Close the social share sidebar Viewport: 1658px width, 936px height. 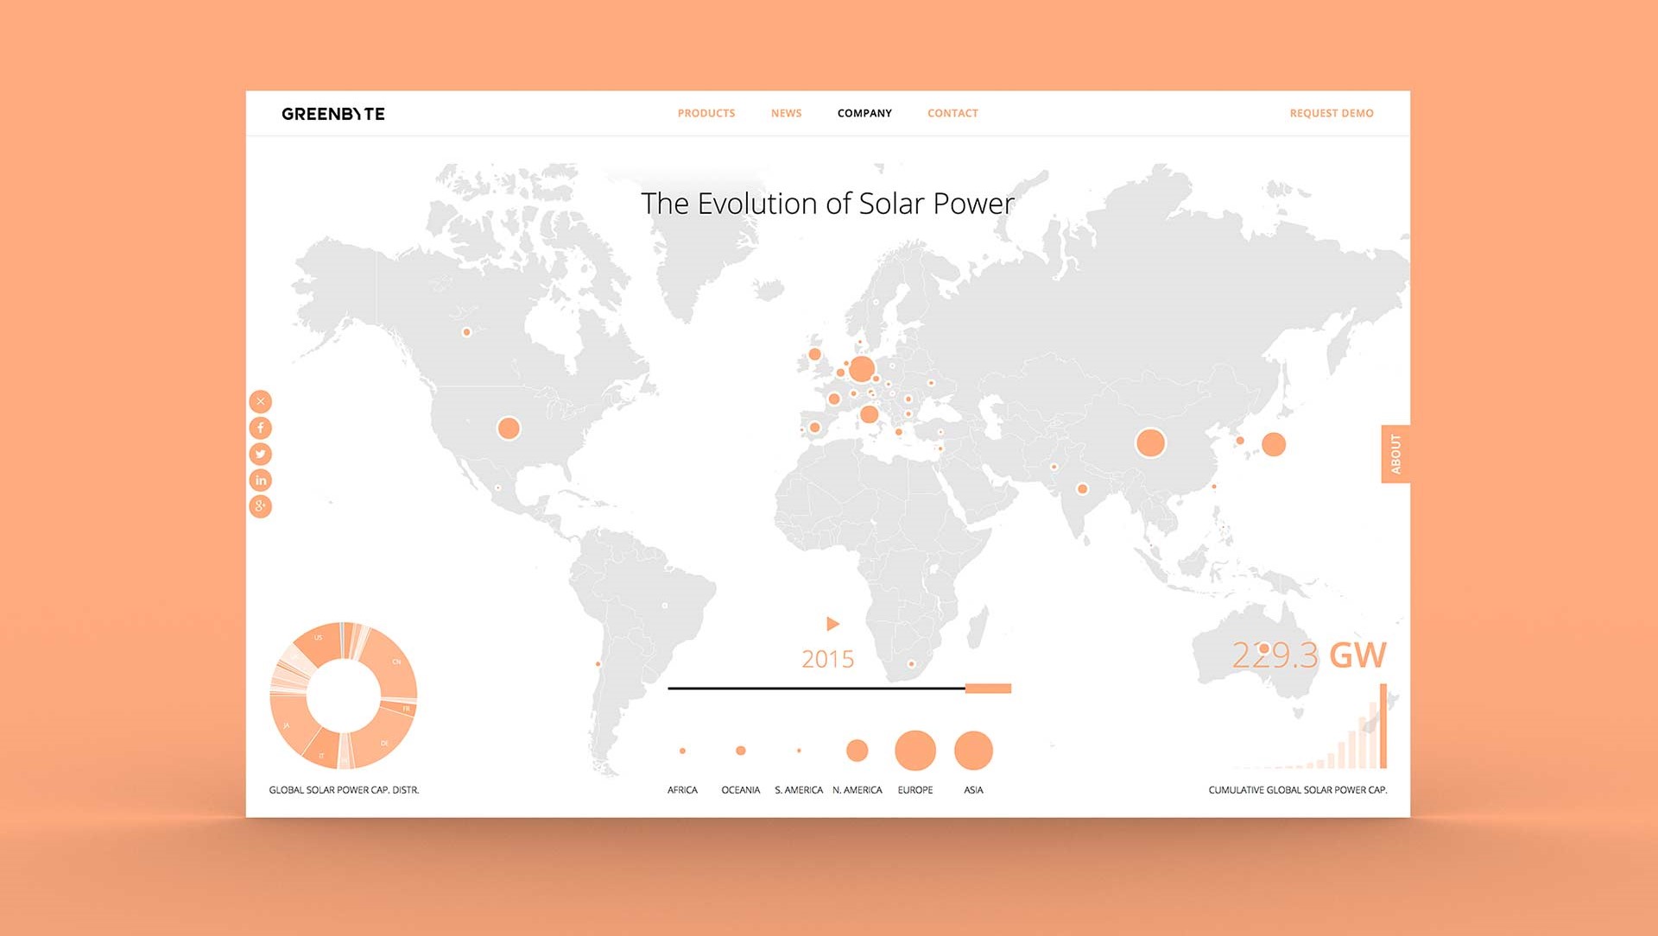pyautogui.click(x=261, y=401)
